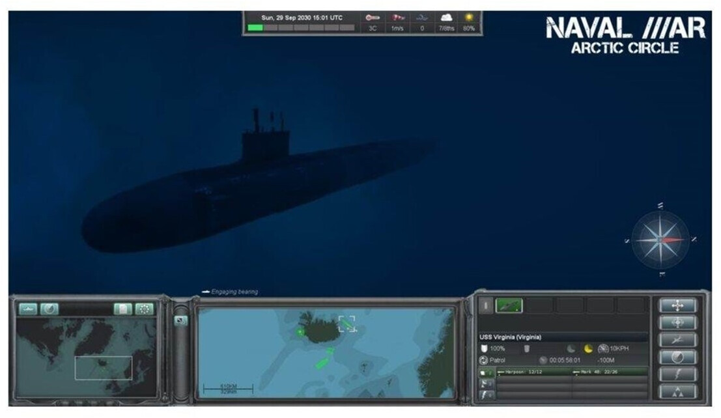This screenshot has height=418, width=721.
Task: Toggle the gray crescent moon indicator
Action: click(571, 349)
